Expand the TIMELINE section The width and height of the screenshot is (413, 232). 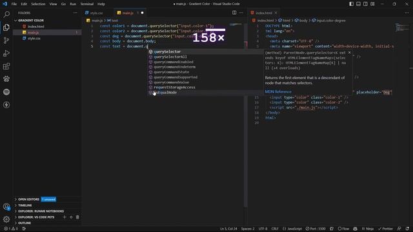[x=25, y=205]
